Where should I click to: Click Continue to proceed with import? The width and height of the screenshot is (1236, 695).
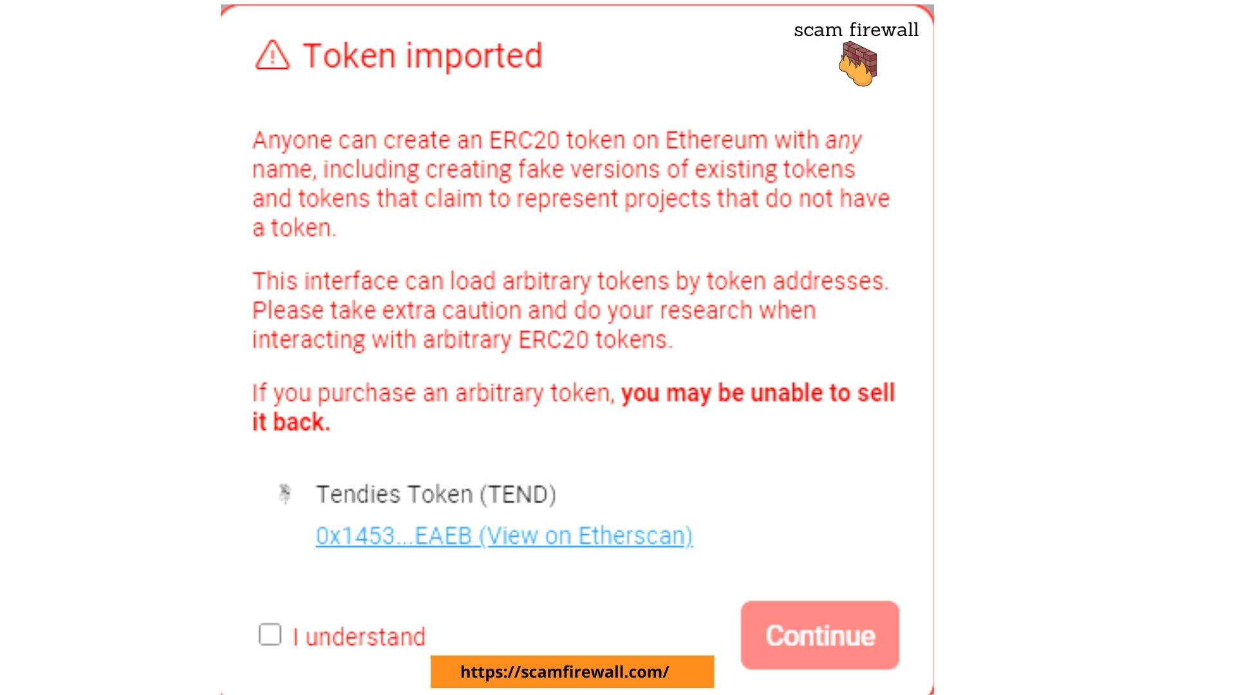click(x=819, y=635)
